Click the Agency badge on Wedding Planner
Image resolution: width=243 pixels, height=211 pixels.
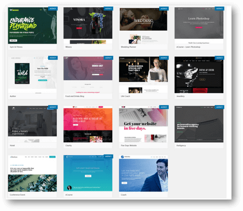164,9
